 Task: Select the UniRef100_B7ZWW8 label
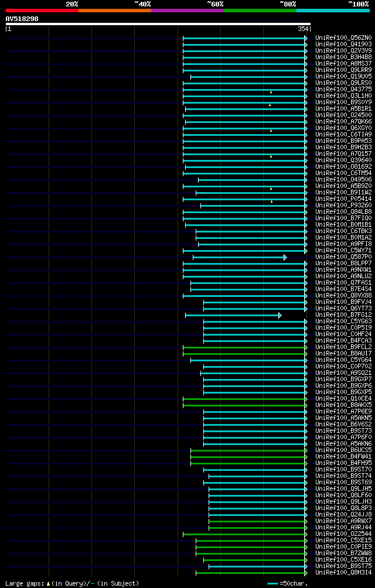343,553
